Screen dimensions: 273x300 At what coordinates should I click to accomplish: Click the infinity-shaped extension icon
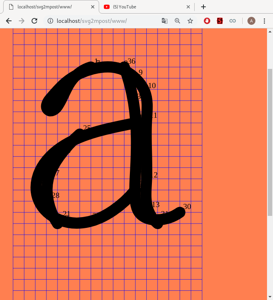point(232,21)
